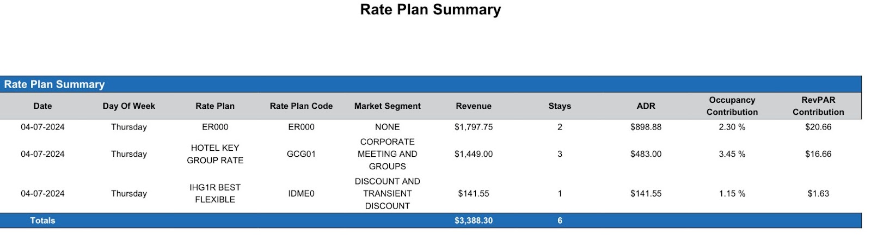This screenshot has width=871, height=245.
Task: Select the RevPAR Contribution column header
Action: pos(818,106)
